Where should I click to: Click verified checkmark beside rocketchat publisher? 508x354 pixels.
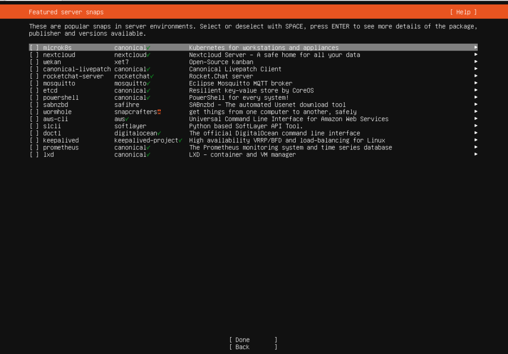[x=152, y=76]
